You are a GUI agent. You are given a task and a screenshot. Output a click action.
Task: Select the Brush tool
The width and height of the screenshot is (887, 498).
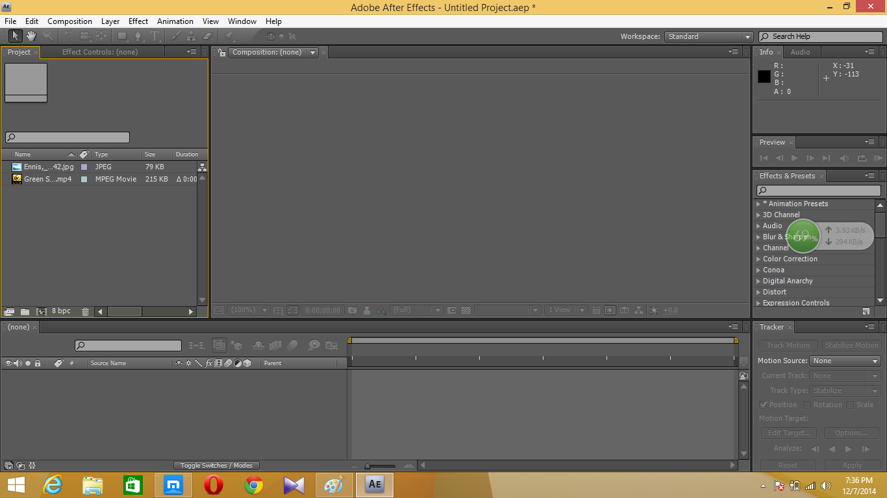pos(177,36)
